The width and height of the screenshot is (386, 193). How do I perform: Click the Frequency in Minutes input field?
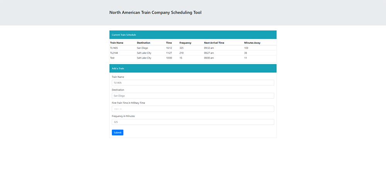click(193, 122)
